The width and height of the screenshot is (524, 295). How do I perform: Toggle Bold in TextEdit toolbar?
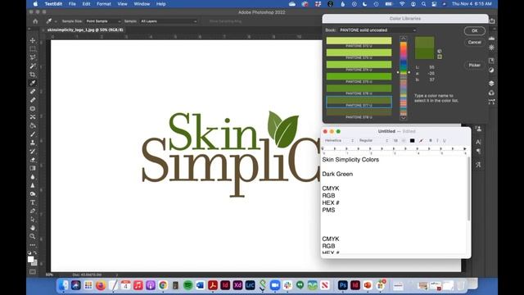(x=431, y=140)
